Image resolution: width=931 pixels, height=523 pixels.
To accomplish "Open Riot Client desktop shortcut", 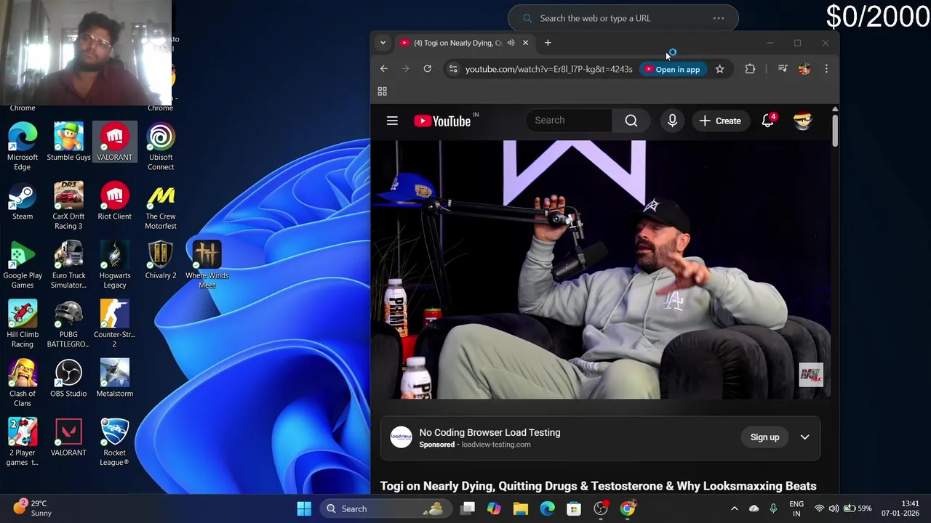I will click(x=114, y=201).
